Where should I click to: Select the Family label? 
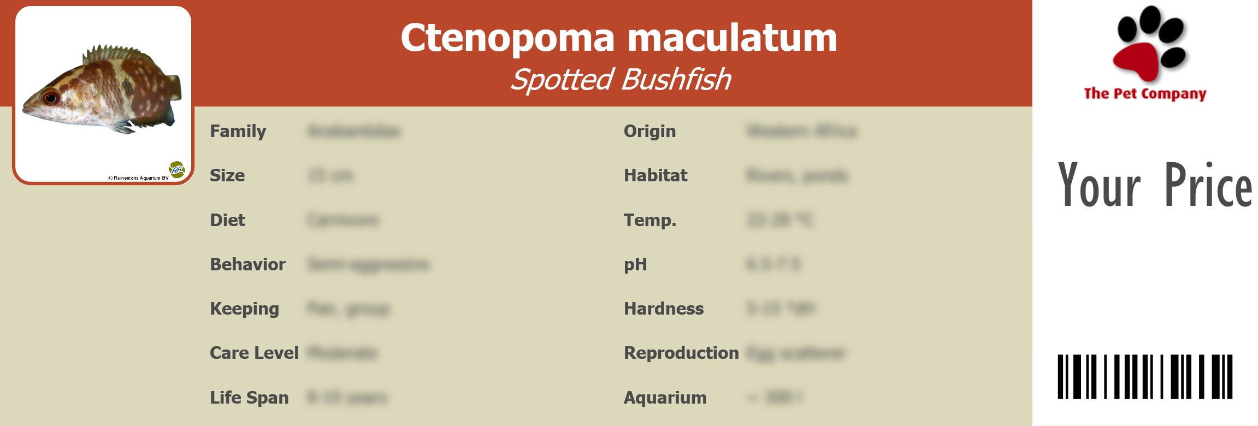(x=238, y=131)
